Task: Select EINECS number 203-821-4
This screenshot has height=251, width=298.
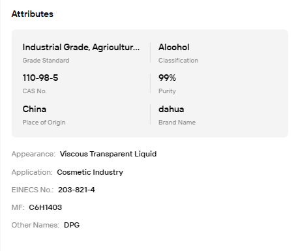Action: [76, 190]
